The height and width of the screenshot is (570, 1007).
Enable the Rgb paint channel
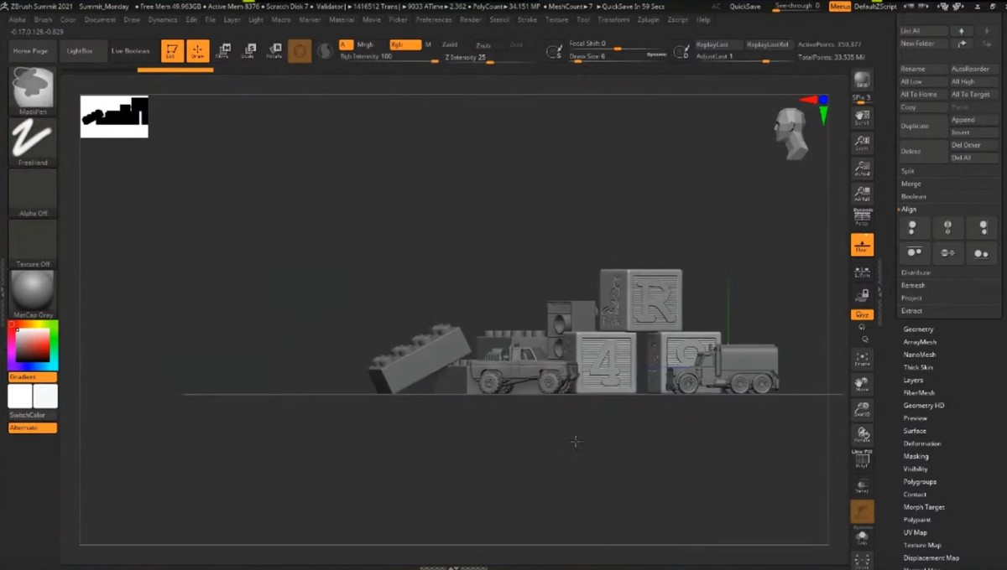(404, 44)
